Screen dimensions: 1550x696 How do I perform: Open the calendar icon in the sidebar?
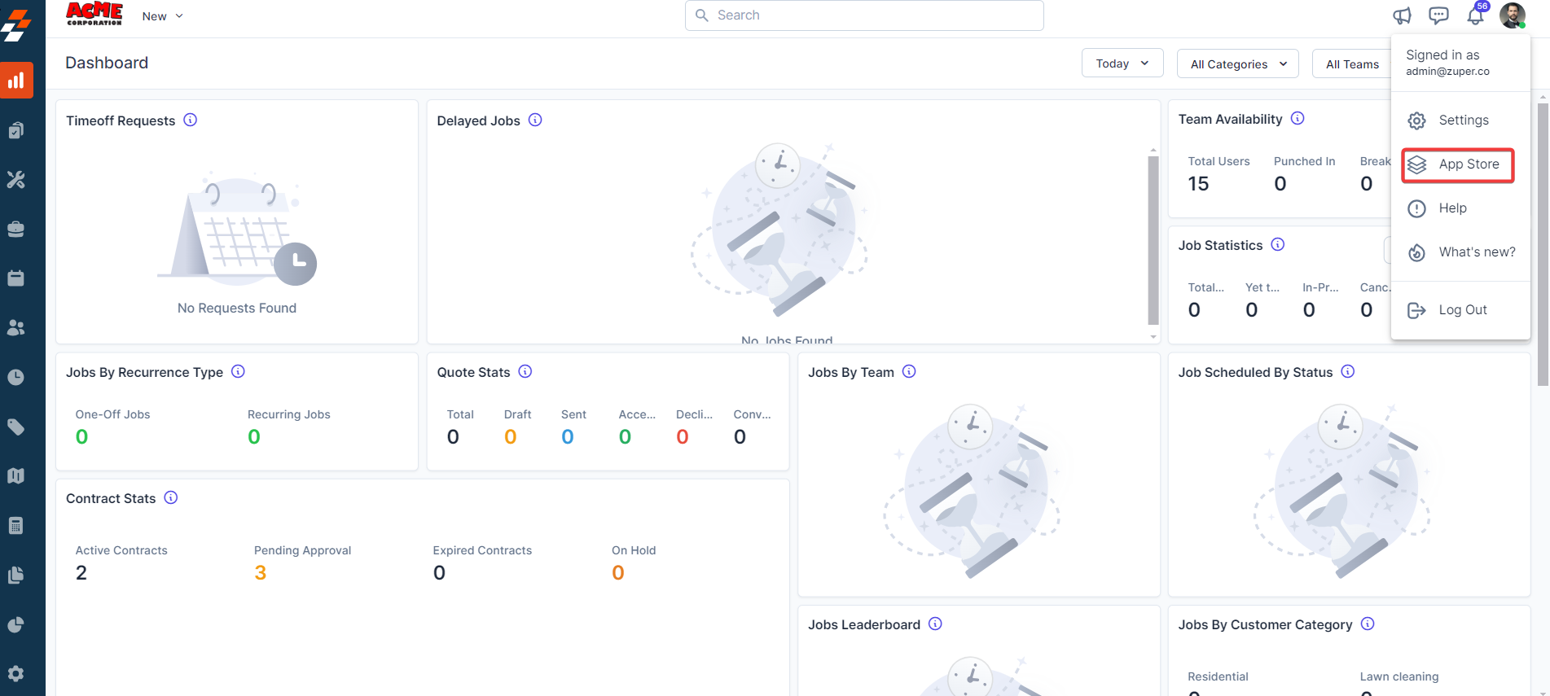click(16, 278)
